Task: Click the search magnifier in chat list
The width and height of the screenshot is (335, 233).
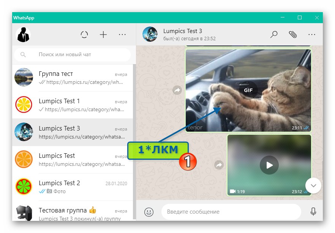Action: 23,55
